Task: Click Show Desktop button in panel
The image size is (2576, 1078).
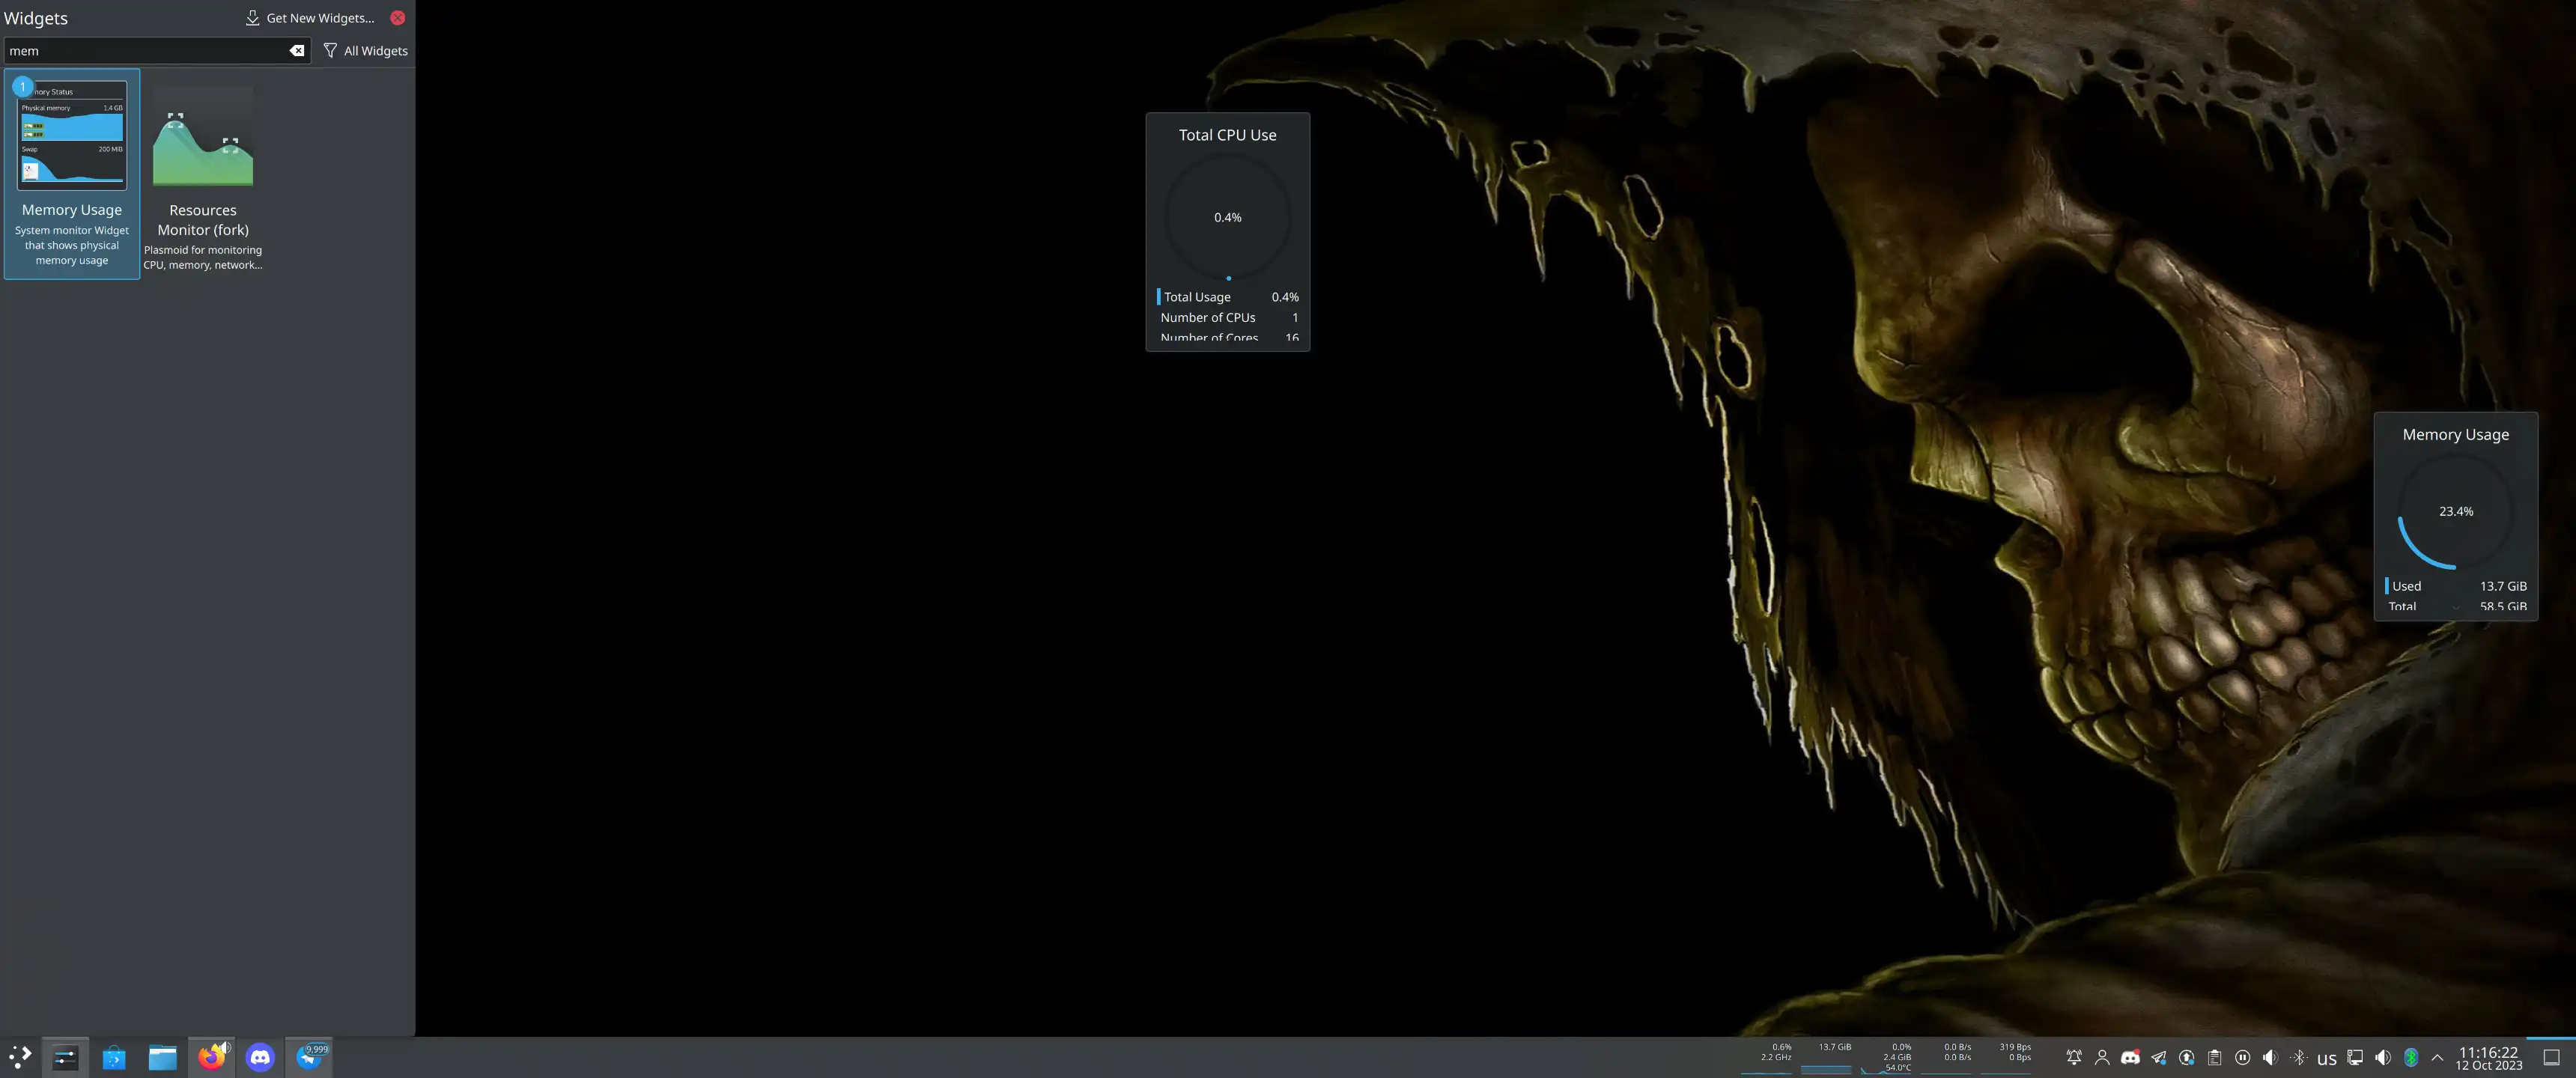Action: point(2551,1057)
